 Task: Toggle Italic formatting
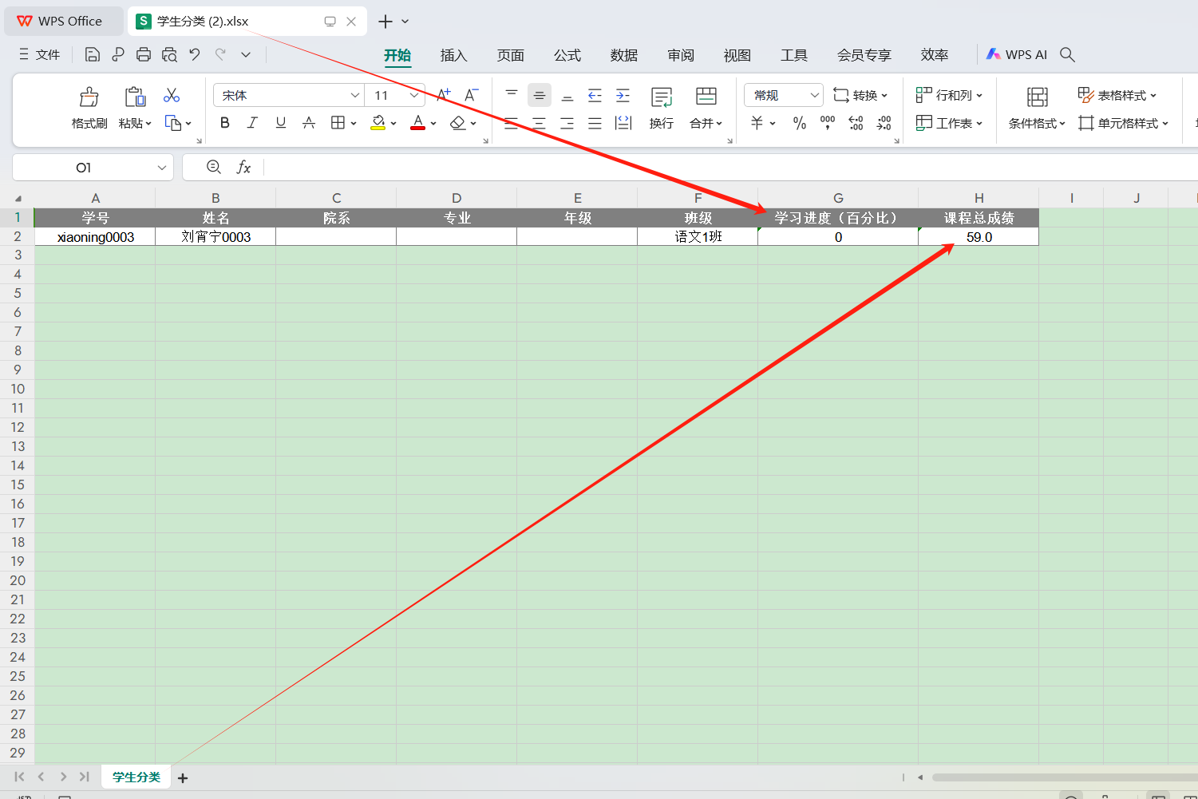coord(252,123)
